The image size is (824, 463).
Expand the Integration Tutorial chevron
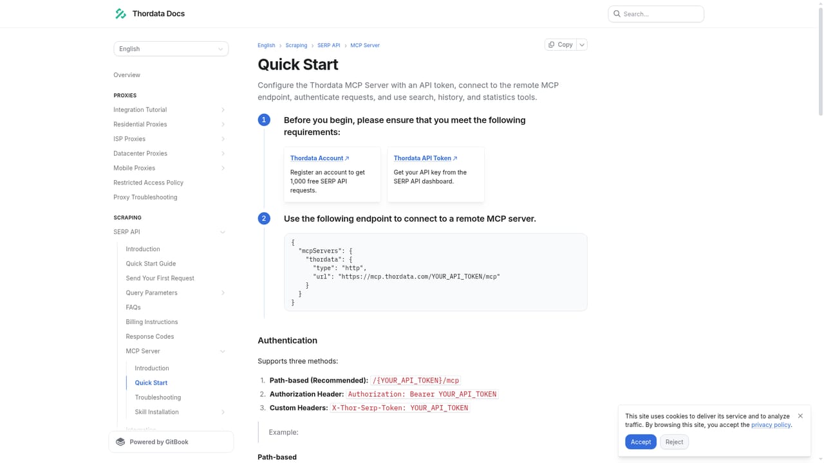[223, 110]
